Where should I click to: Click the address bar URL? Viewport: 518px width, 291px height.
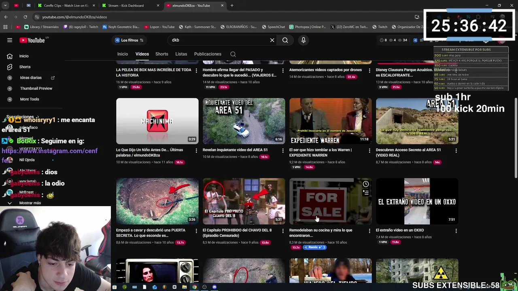74,17
